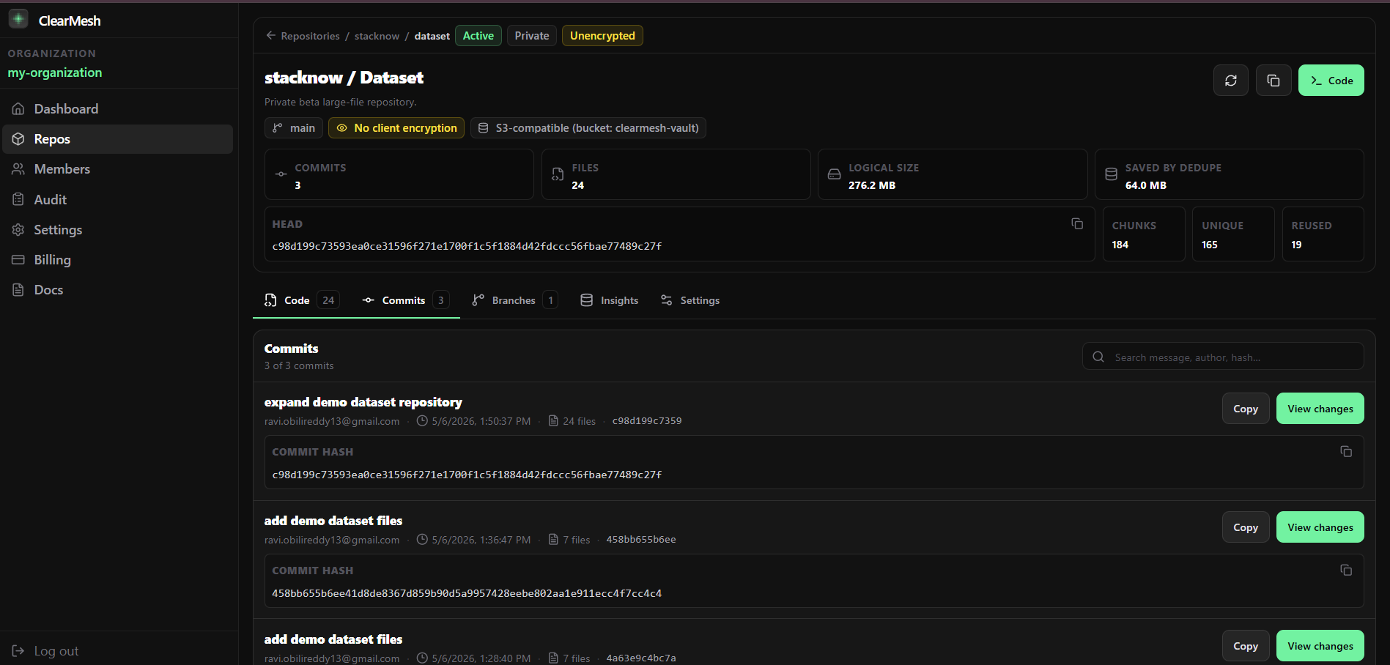Click the Logical Size drive icon

834,174
